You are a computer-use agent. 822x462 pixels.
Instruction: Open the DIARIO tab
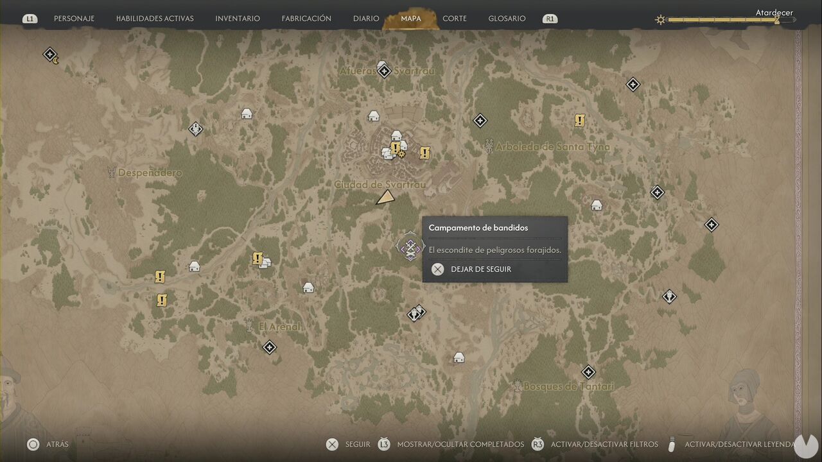(366, 19)
